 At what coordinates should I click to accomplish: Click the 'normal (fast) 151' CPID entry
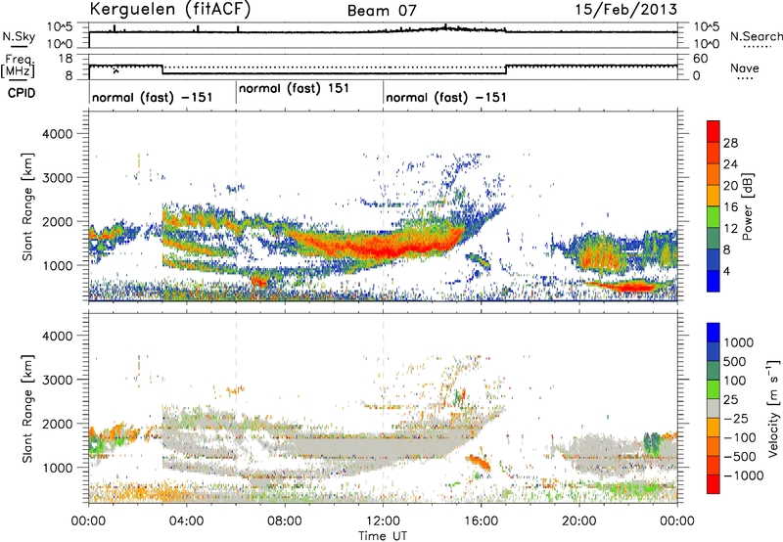(x=294, y=89)
